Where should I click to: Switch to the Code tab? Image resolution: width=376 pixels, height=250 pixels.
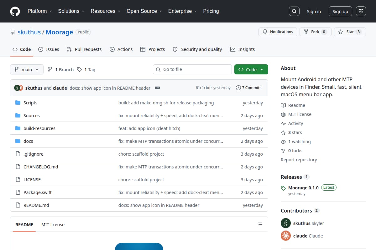click(22, 49)
